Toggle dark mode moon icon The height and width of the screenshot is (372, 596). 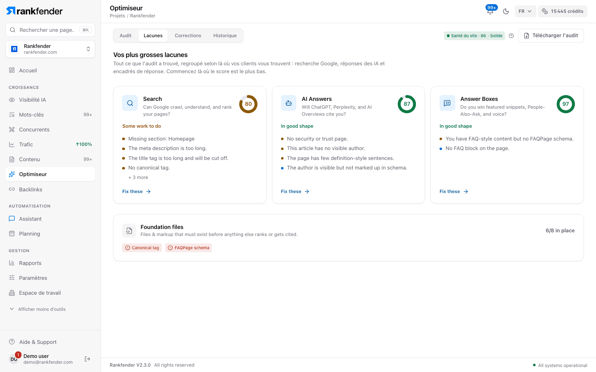pos(506,11)
